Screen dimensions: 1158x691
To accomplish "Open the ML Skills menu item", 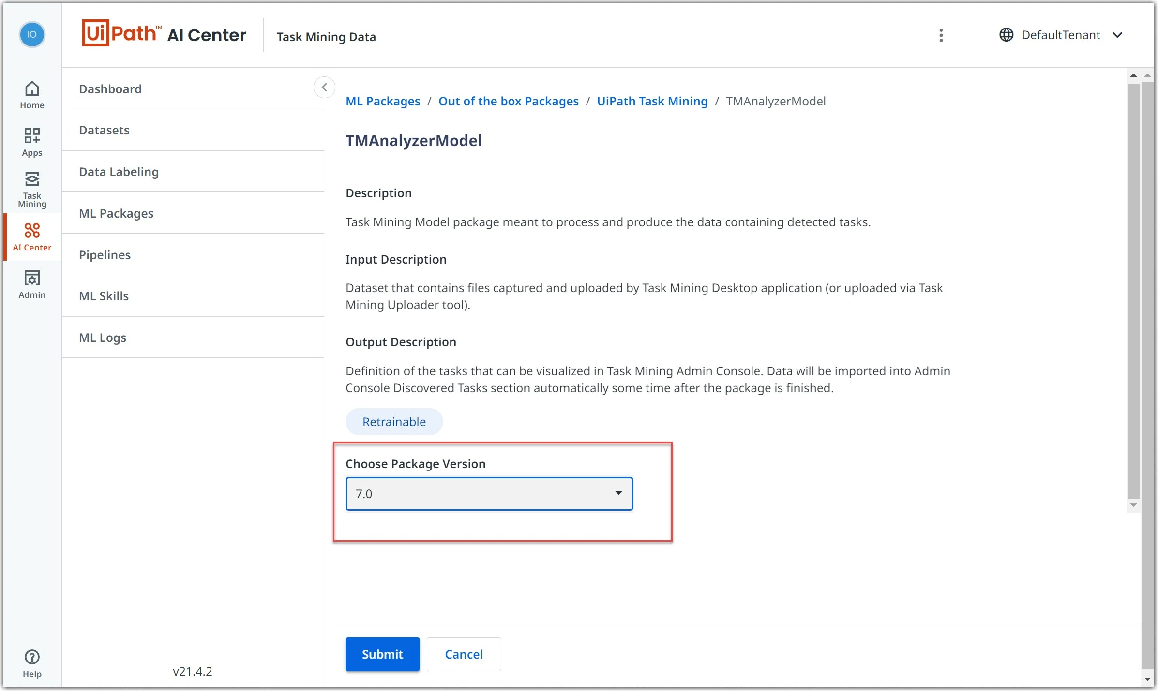I will [x=193, y=296].
